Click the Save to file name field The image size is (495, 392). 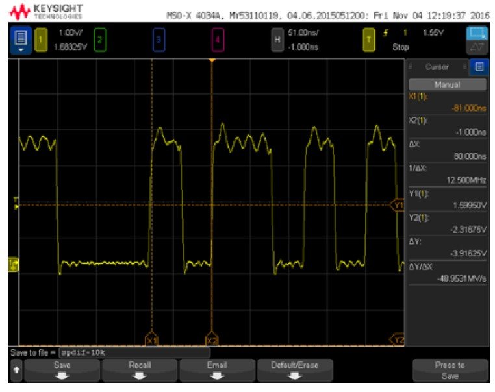click(x=134, y=352)
